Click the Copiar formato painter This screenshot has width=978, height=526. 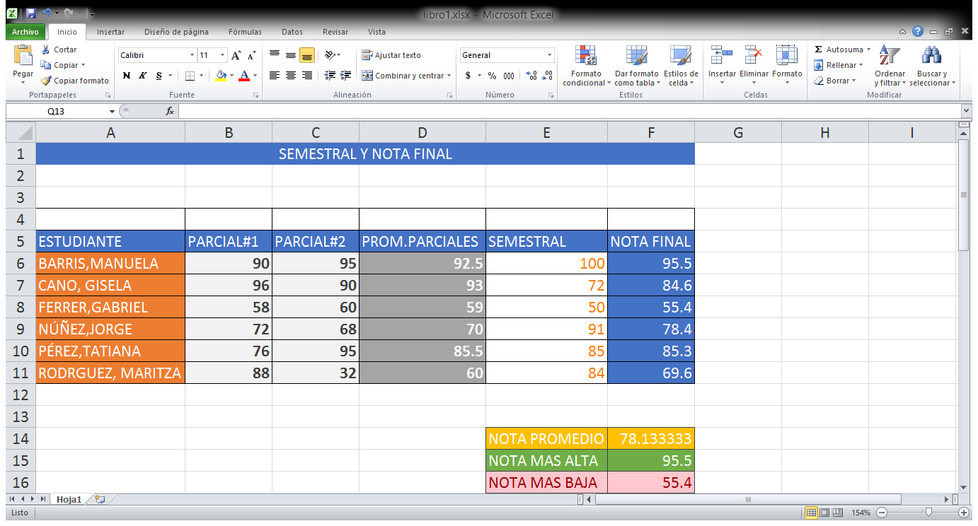pos(74,81)
